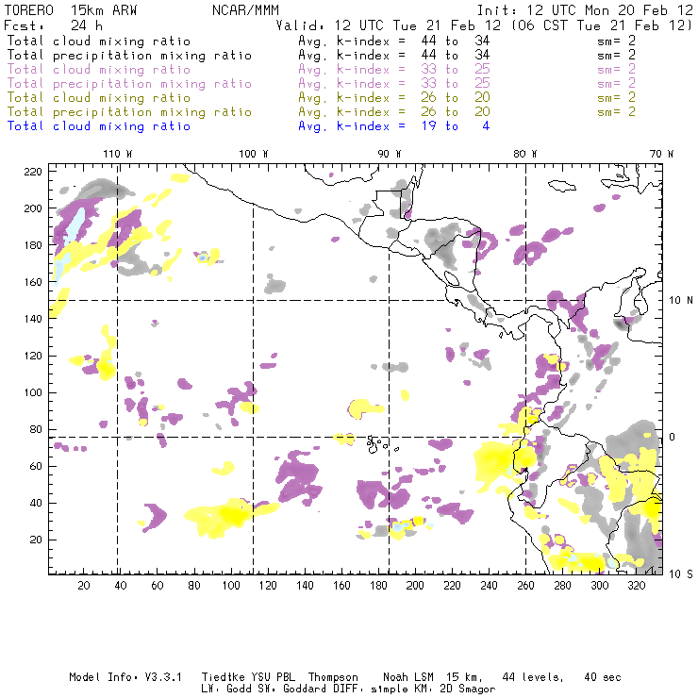Click the y-axis "140" grid label
The height and width of the screenshot is (698, 698).
click(33, 319)
